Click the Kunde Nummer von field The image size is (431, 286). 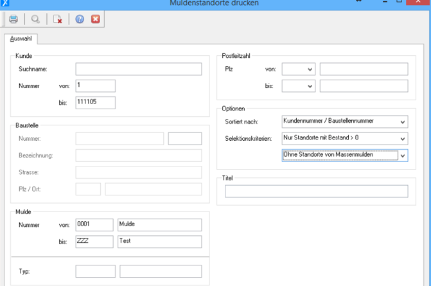[x=95, y=85]
